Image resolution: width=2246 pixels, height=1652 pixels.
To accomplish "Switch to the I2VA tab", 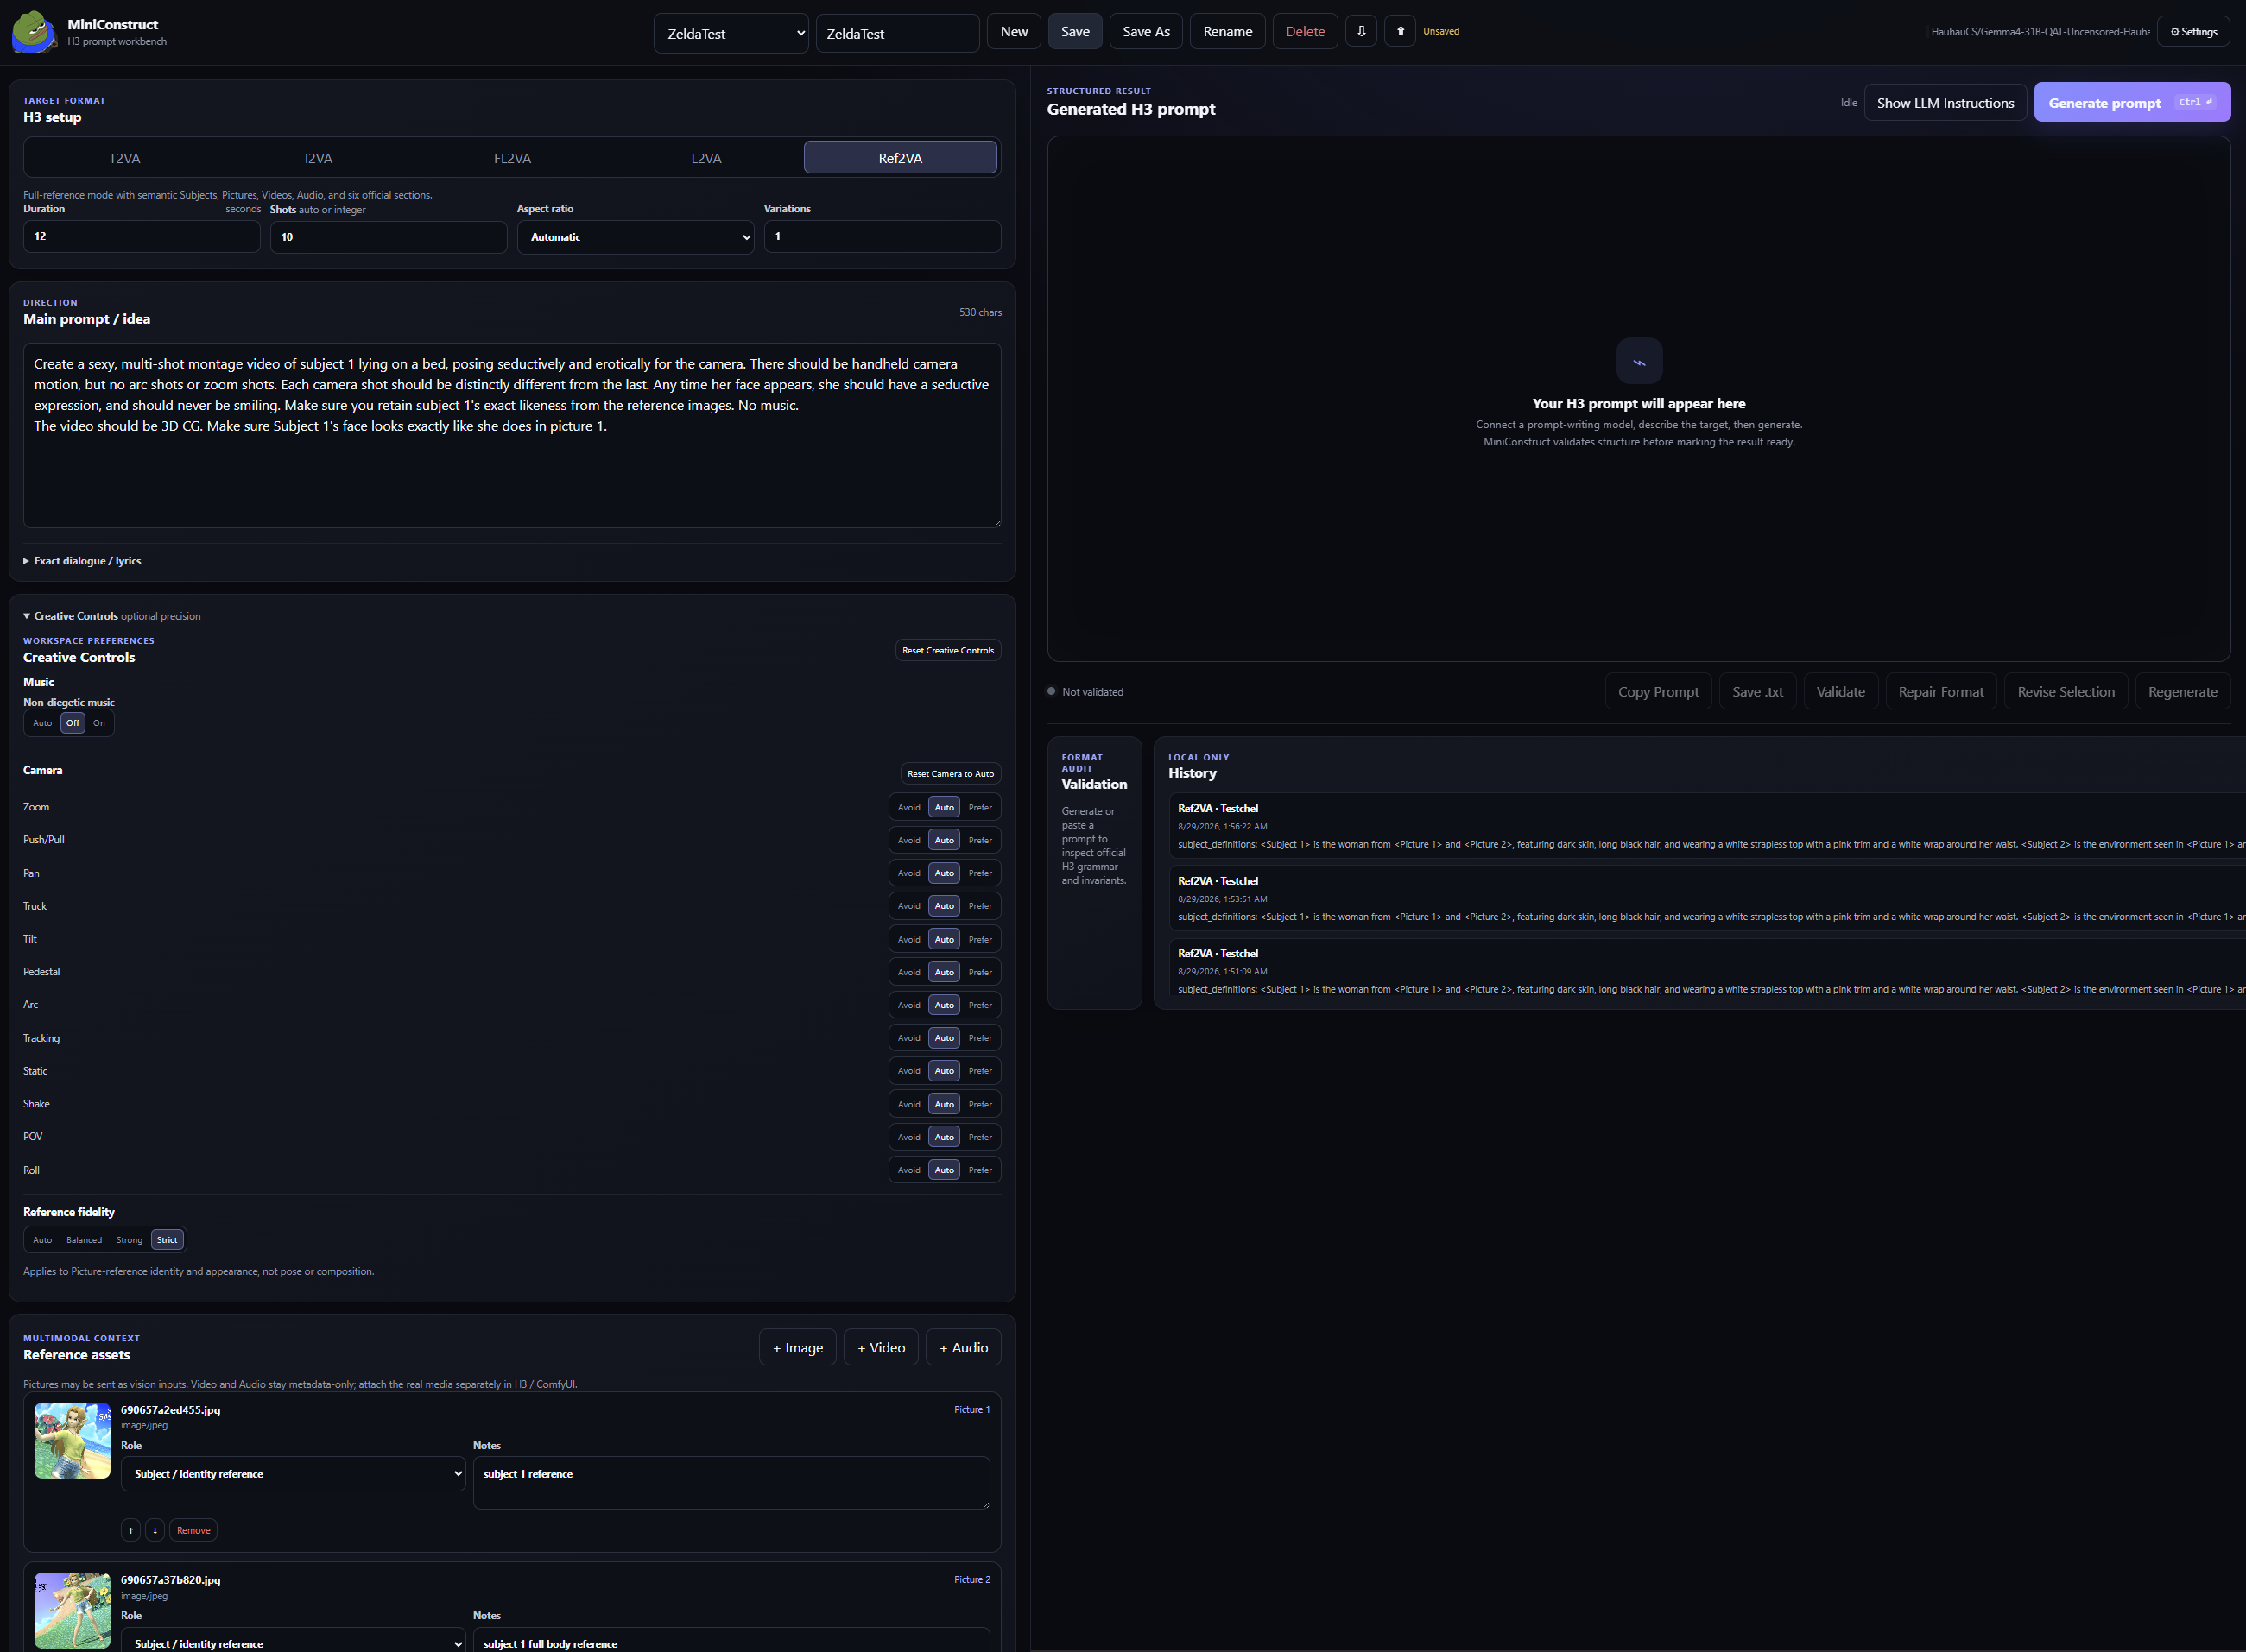I will pyautogui.click(x=318, y=158).
